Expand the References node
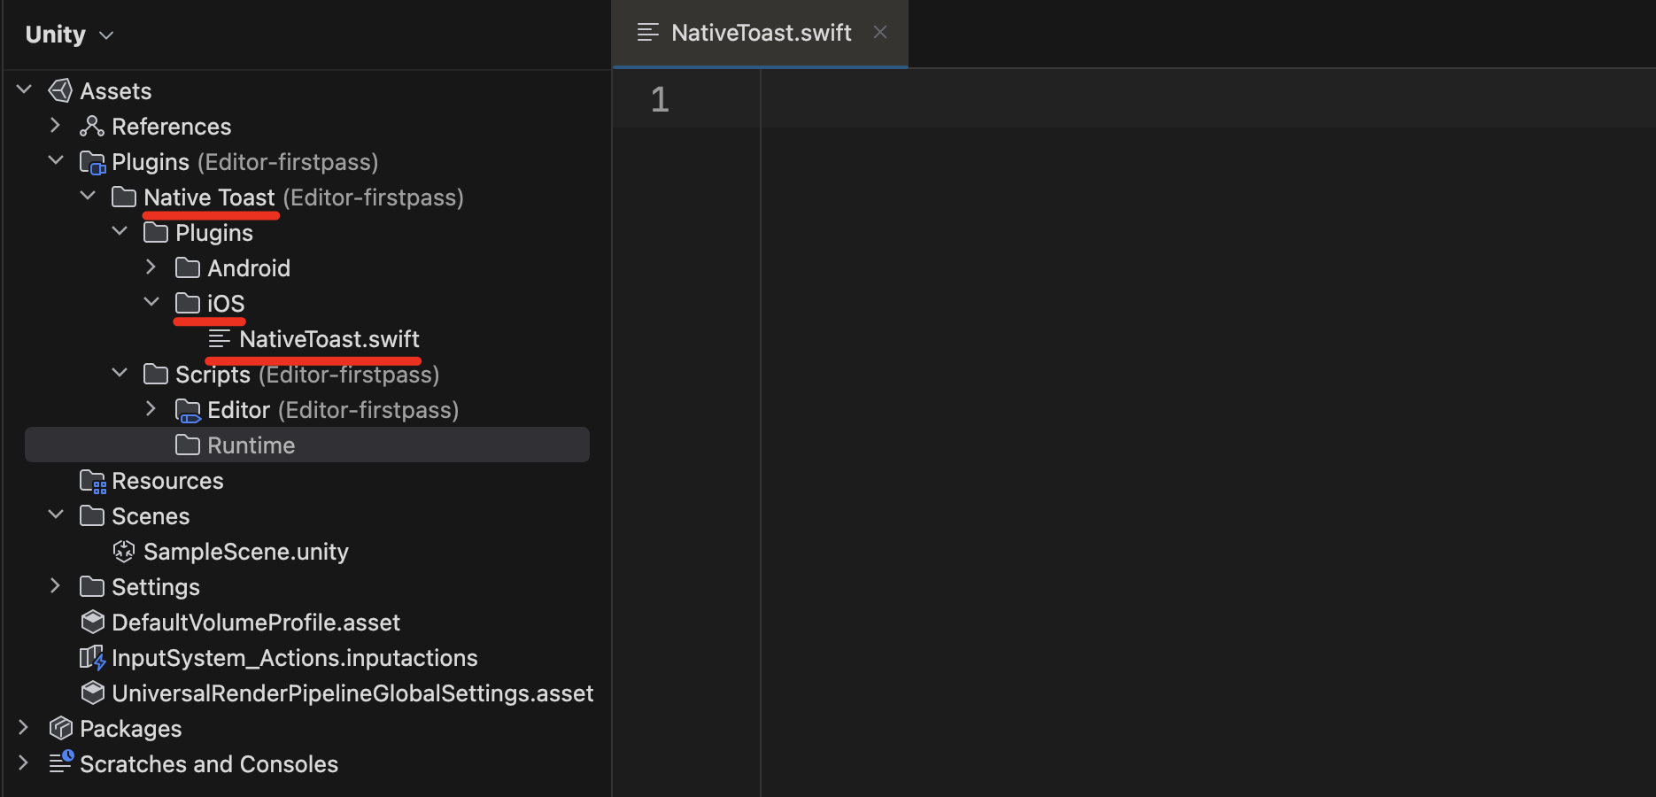This screenshot has height=797, width=1656. pyautogui.click(x=56, y=126)
